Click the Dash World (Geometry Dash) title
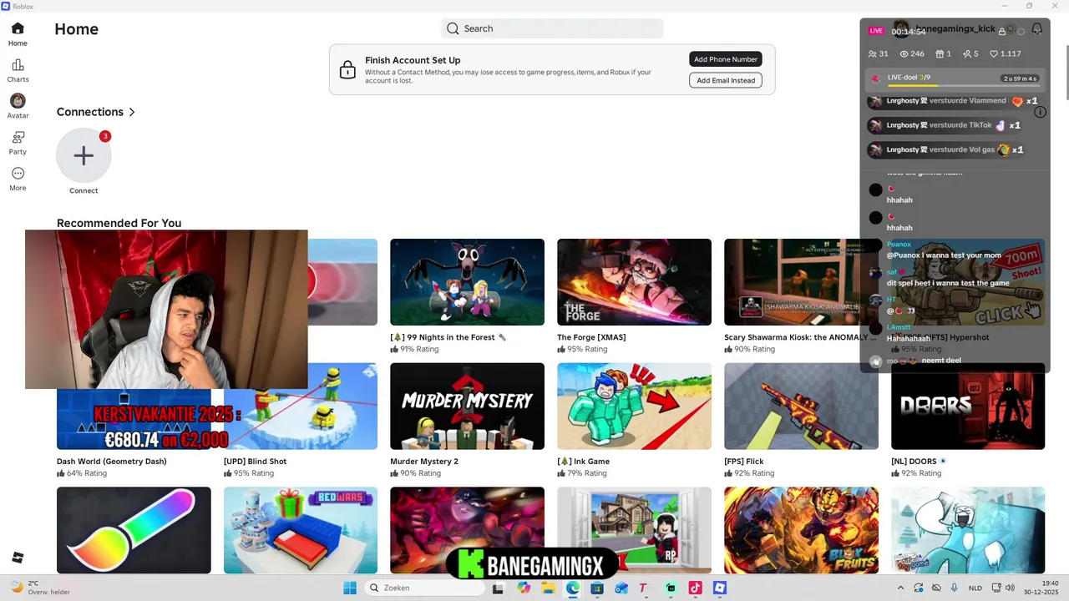The height and width of the screenshot is (601, 1069). coord(112,462)
